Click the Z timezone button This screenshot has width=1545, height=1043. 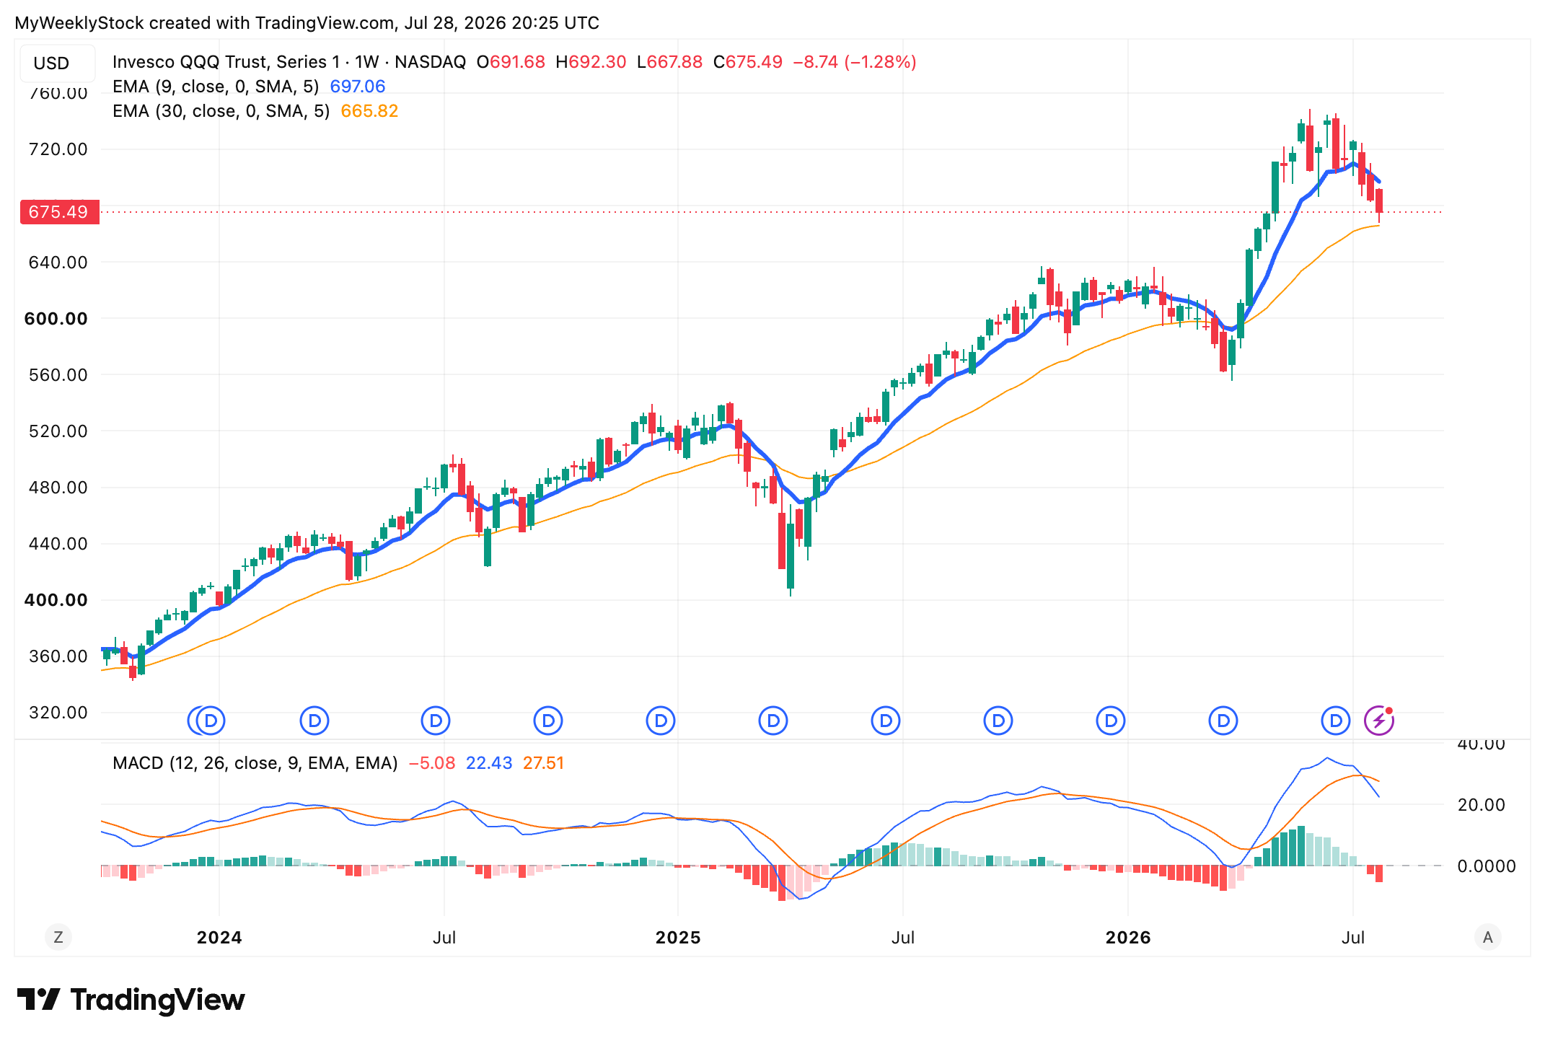[58, 937]
